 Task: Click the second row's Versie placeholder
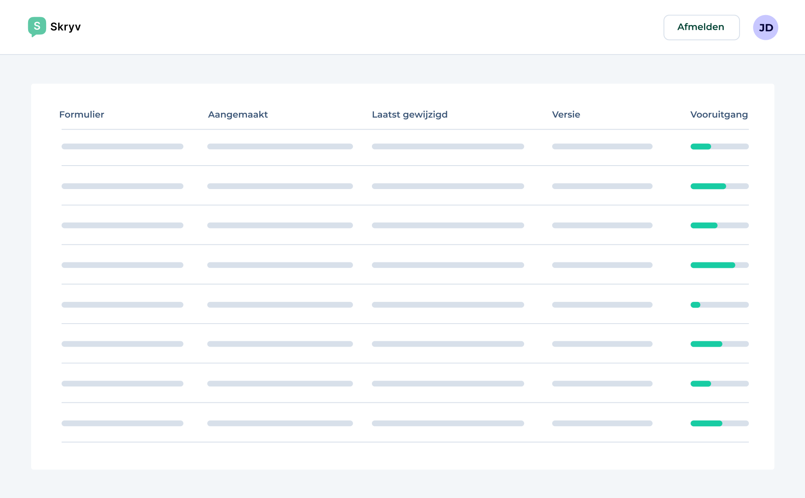point(602,186)
